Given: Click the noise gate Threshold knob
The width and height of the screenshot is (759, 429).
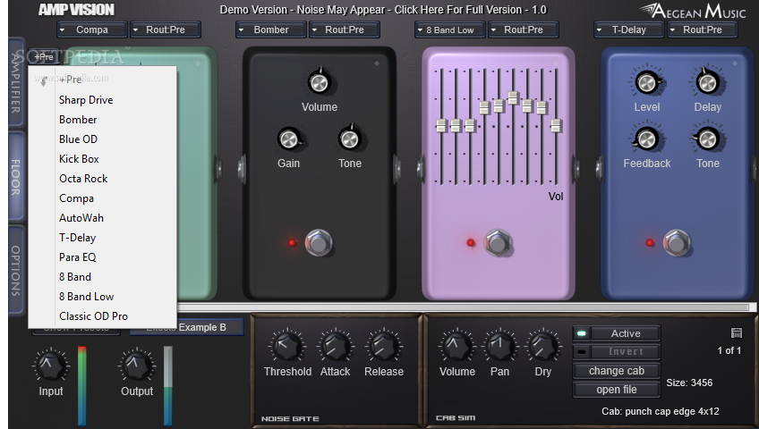Looking at the screenshot, I should point(287,346).
